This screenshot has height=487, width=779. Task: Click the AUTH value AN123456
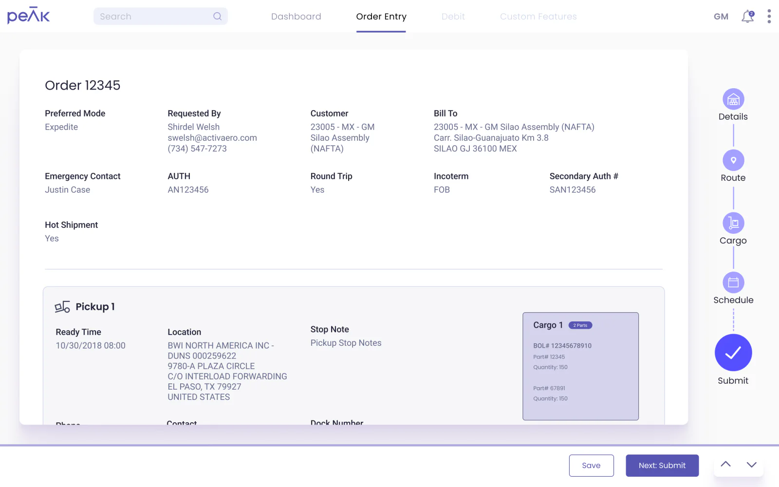188,190
